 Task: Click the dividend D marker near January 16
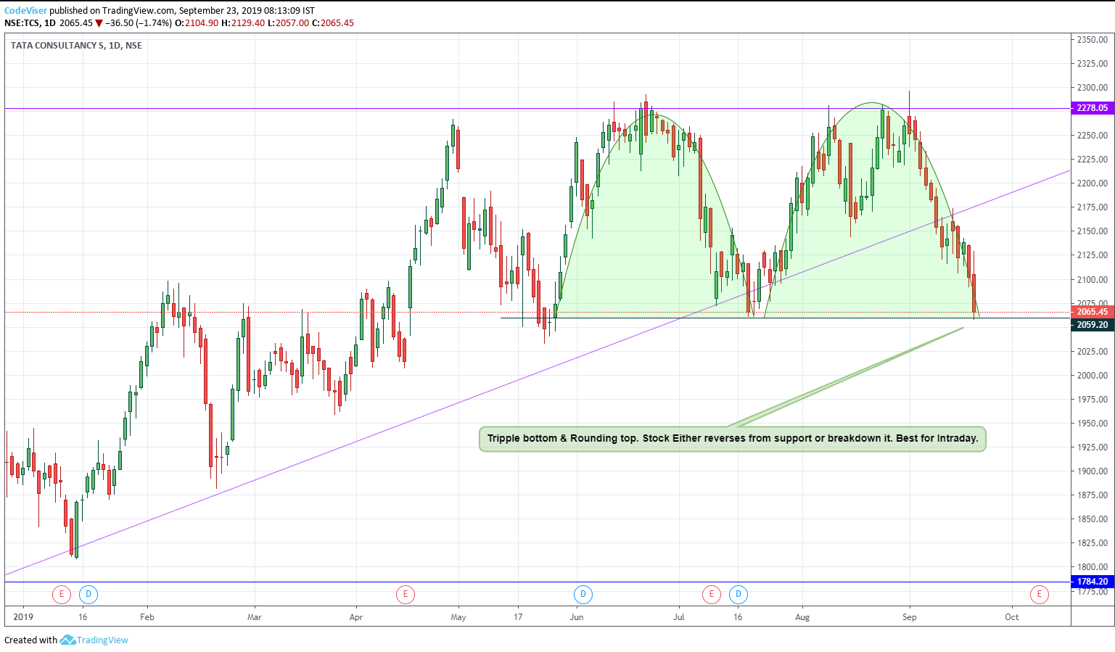pyautogui.click(x=88, y=595)
